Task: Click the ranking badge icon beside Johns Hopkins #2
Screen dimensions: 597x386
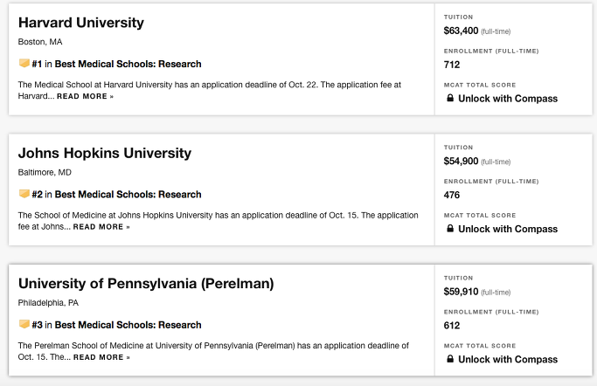Action: pos(24,194)
